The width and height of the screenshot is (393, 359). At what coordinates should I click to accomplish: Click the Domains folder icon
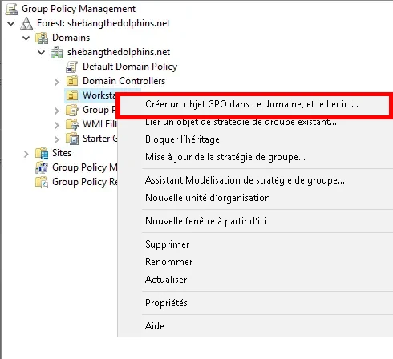coord(42,38)
